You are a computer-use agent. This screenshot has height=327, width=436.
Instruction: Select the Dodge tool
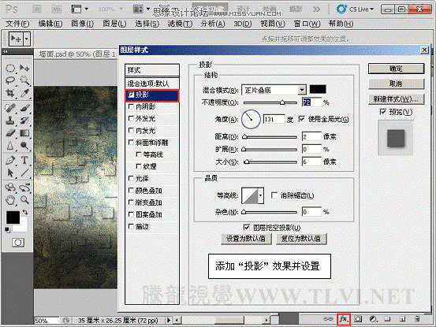24,145
